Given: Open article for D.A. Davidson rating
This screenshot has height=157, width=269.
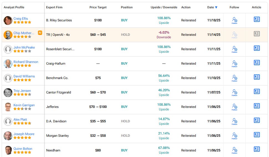Looking at the screenshot, I should pos(257,120).
